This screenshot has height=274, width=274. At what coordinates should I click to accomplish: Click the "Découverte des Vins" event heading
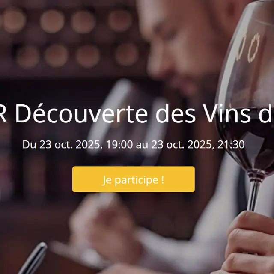(137, 113)
